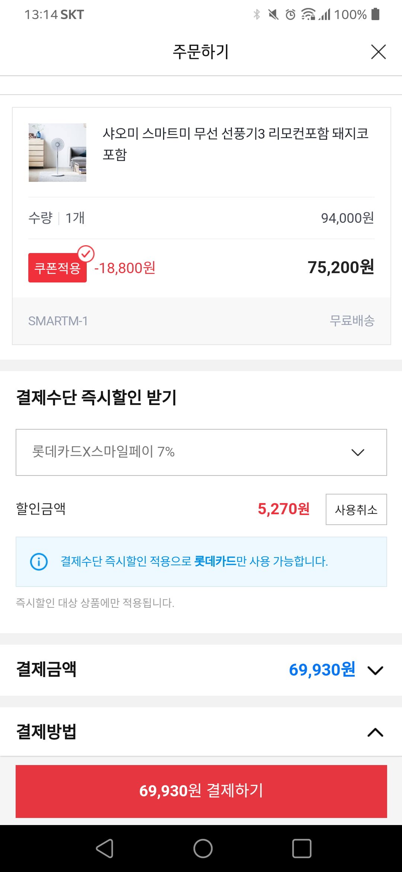Screen dimensions: 402x872
Task: Select the 결제금액 69,930원 amount
Action: point(322,670)
